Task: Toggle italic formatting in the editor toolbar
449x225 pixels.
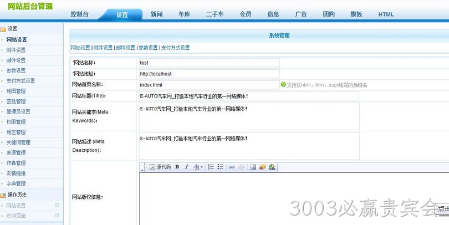Action: pyautogui.click(x=186, y=167)
